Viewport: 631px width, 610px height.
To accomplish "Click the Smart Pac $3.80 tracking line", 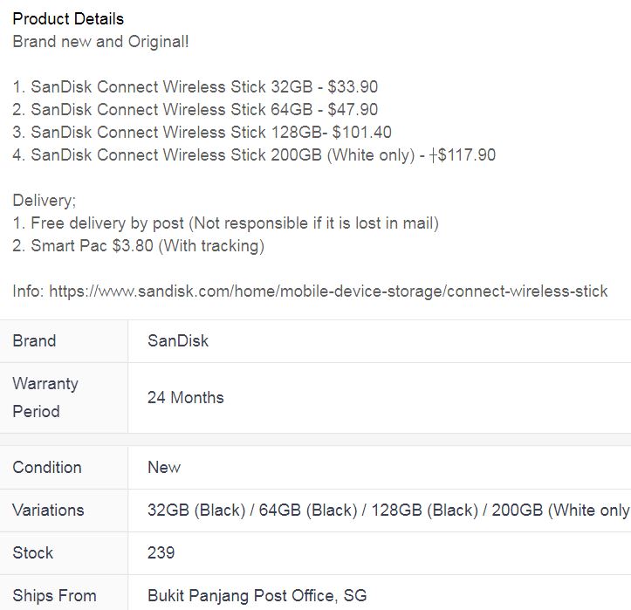I will 138,246.
